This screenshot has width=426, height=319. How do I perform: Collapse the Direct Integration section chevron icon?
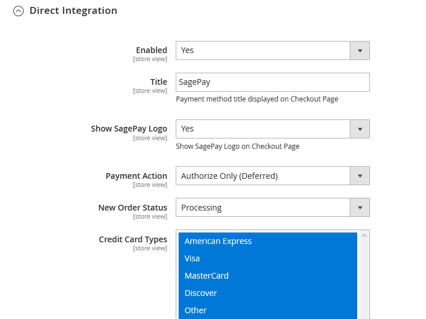click(18, 11)
